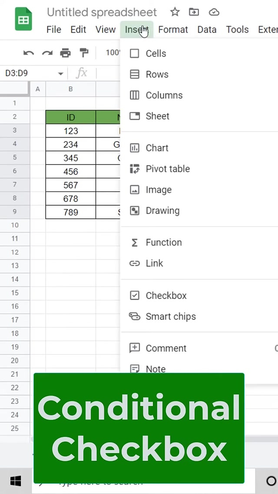Screen dimensions: 278x494
Task: Star the Untitled spreadsheet
Action: tap(175, 12)
